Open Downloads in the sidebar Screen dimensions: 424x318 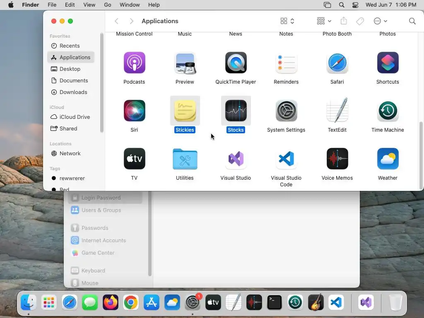70,92
